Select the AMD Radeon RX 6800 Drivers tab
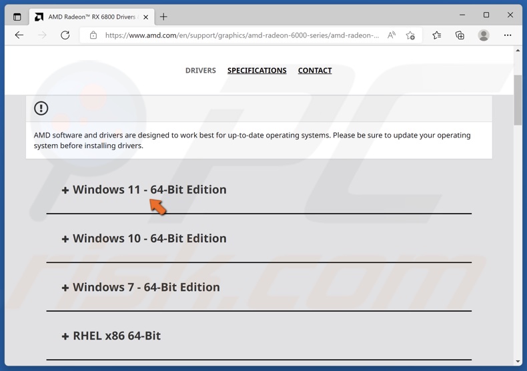This screenshot has height=371, width=527. [x=92, y=17]
